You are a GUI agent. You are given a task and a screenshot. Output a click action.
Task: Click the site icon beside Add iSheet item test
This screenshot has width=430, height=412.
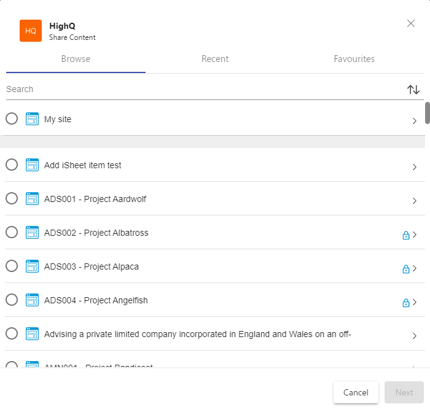coord(32,165)
